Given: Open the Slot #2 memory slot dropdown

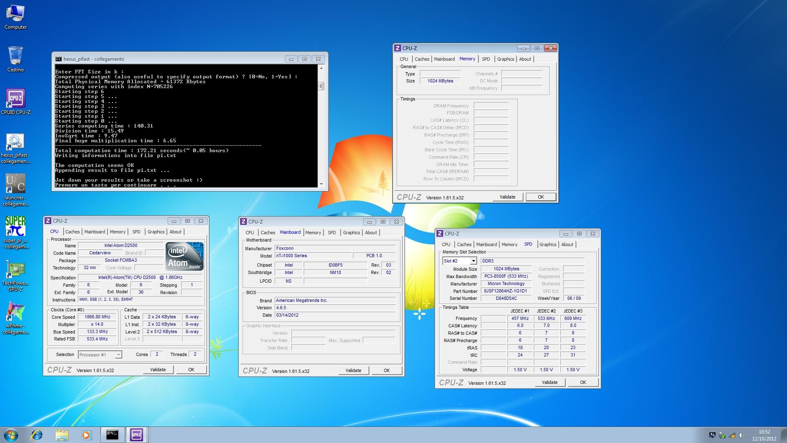Looking at the screenshot, I should [473, 261].
